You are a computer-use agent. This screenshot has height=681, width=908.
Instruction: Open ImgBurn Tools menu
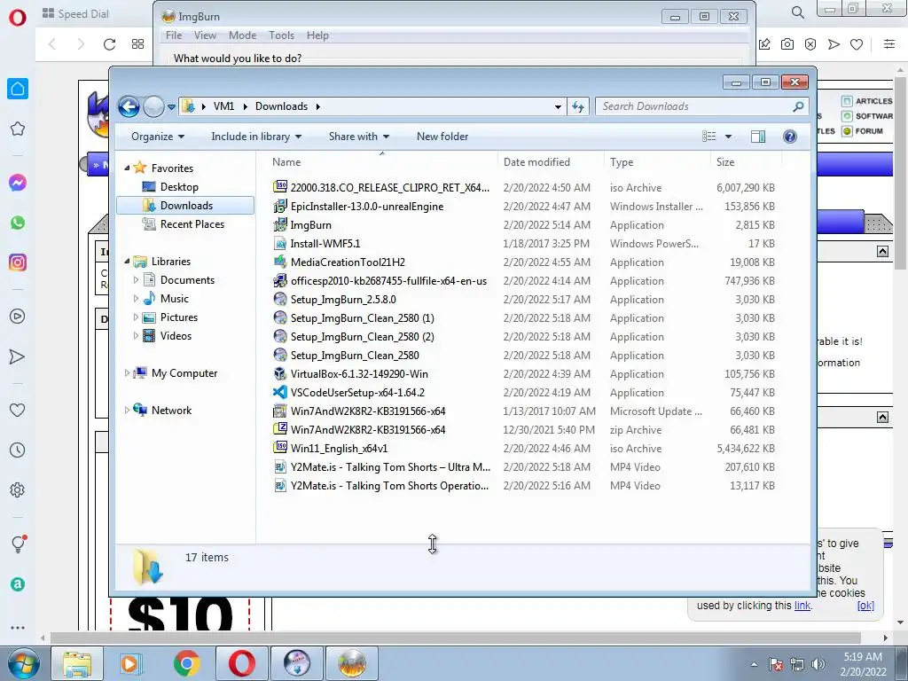click(281, 35)
